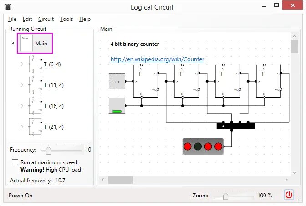Click the '100 %' zoom value
Screen dimensions: 306x206
(x=265, y=195)
